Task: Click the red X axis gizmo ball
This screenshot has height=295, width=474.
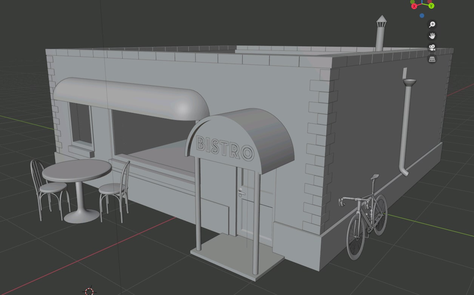Action: tap(414, 6)
